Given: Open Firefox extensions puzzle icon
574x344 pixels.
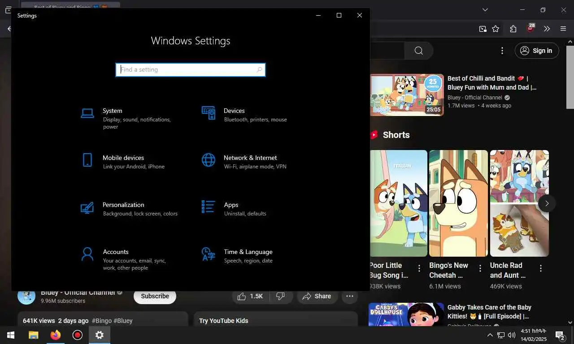Looking at the screenshot, I should pyautogui.click(x=513, y=29).
